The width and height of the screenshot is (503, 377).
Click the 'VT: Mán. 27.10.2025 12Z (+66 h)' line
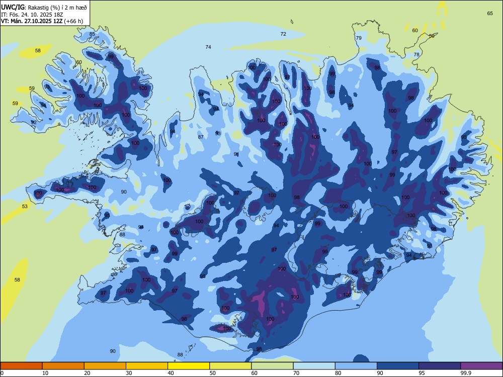(x=42, y=21)
